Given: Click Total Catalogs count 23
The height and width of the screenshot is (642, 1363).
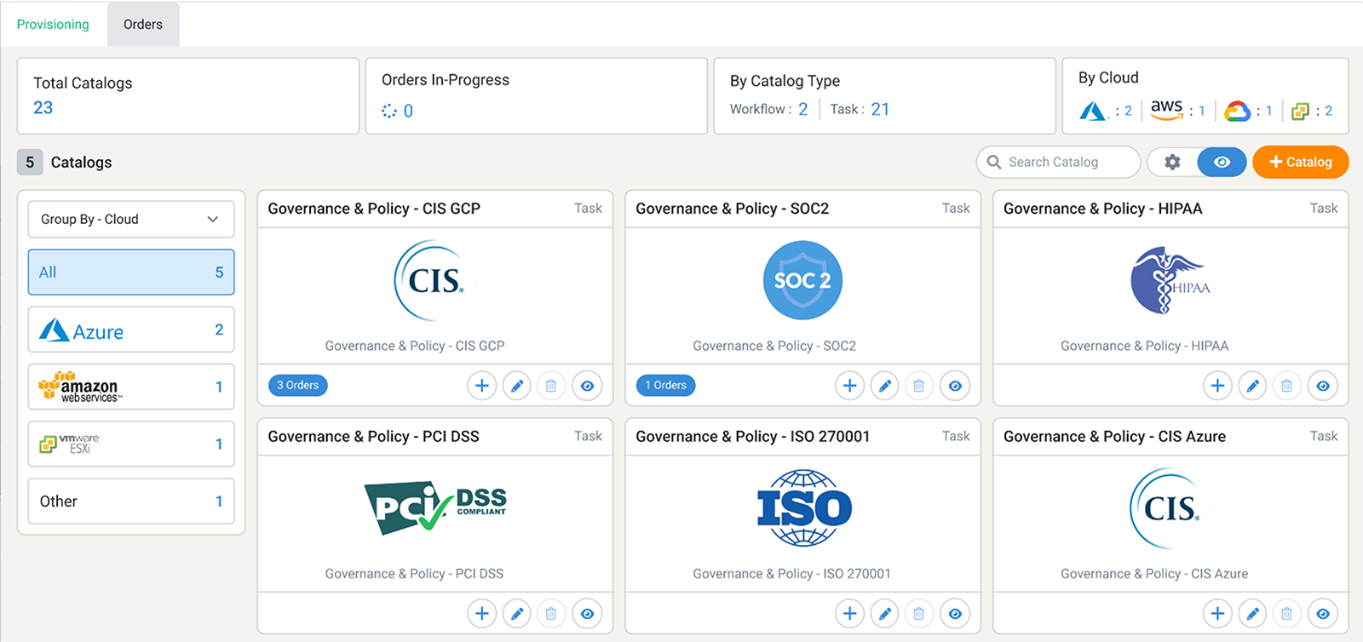Looking at the screenshot, I should [43, 107].
